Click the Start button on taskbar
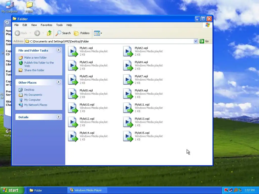The width and height of the screenshot is (259, 194). pos(12,190)
